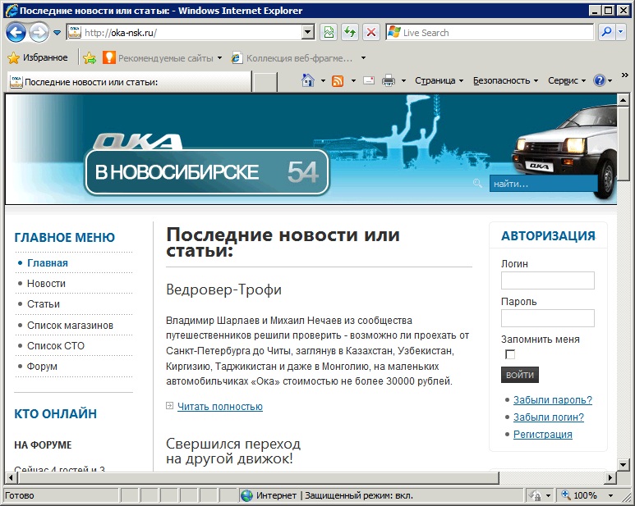Expand the Коллекция веб-фрагментов dropdown arrow
Image resolution: width=635 pixels, height=506 pixels.
point(363,58)
